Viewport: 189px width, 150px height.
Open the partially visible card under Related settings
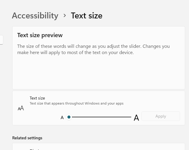[x=99, y=147]
